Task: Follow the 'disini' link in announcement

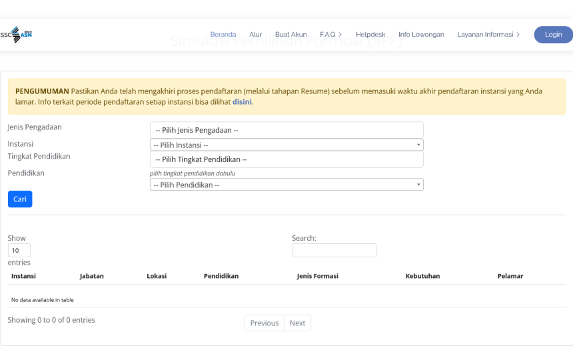Action: coord(242,102)
